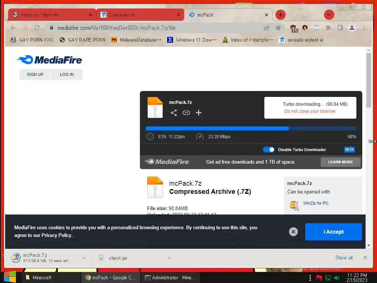Click the Privacy Policy text in banner
Screen dimensions: 377x283
(56, 235)
